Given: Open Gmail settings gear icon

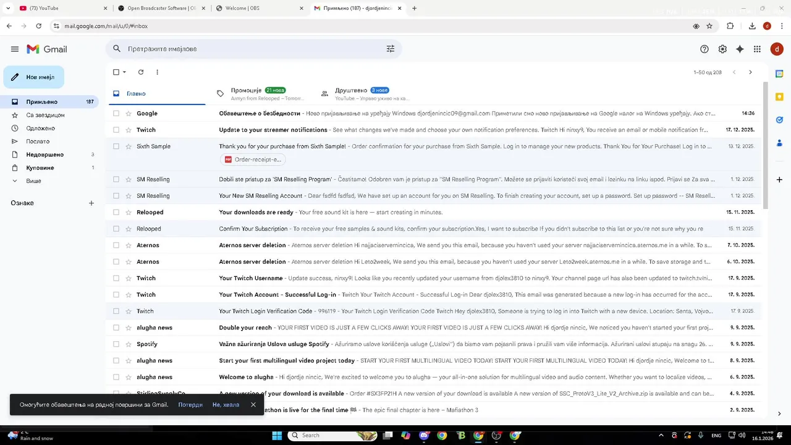Looking at the screenshot, I should (x=722, y=49).
